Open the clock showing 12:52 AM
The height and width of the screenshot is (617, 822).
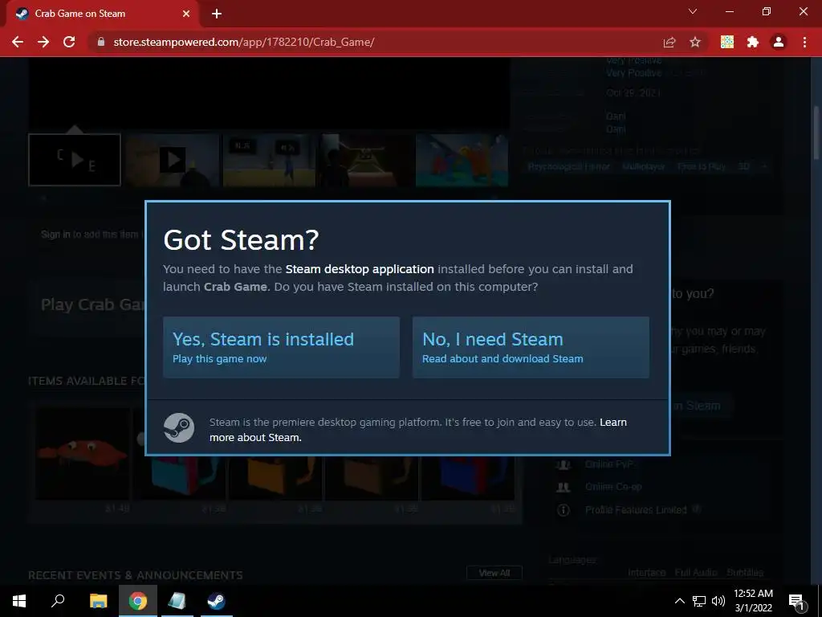click(753, 601)
